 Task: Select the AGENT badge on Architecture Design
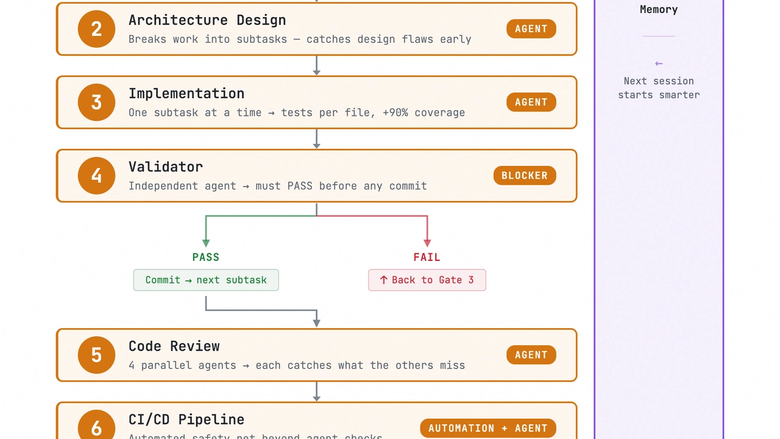pyautogui.click(x=531, y=29)
